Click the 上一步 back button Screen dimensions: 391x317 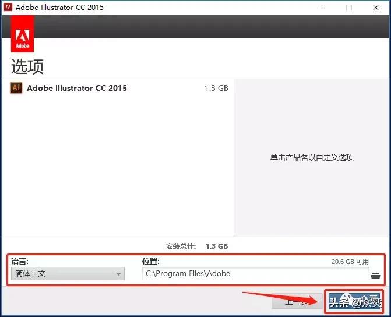click(x=296, y=302)
